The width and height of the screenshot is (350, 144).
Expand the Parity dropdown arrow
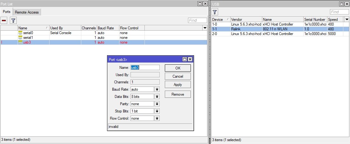[157, 104]
